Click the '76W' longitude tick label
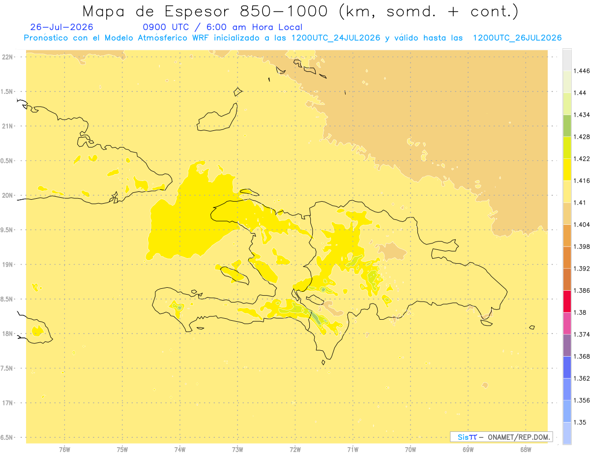 (x=64, y=450)
